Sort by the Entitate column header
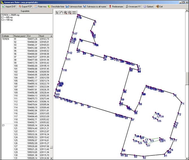Screen dimensions: 189x160 point(7,36)
